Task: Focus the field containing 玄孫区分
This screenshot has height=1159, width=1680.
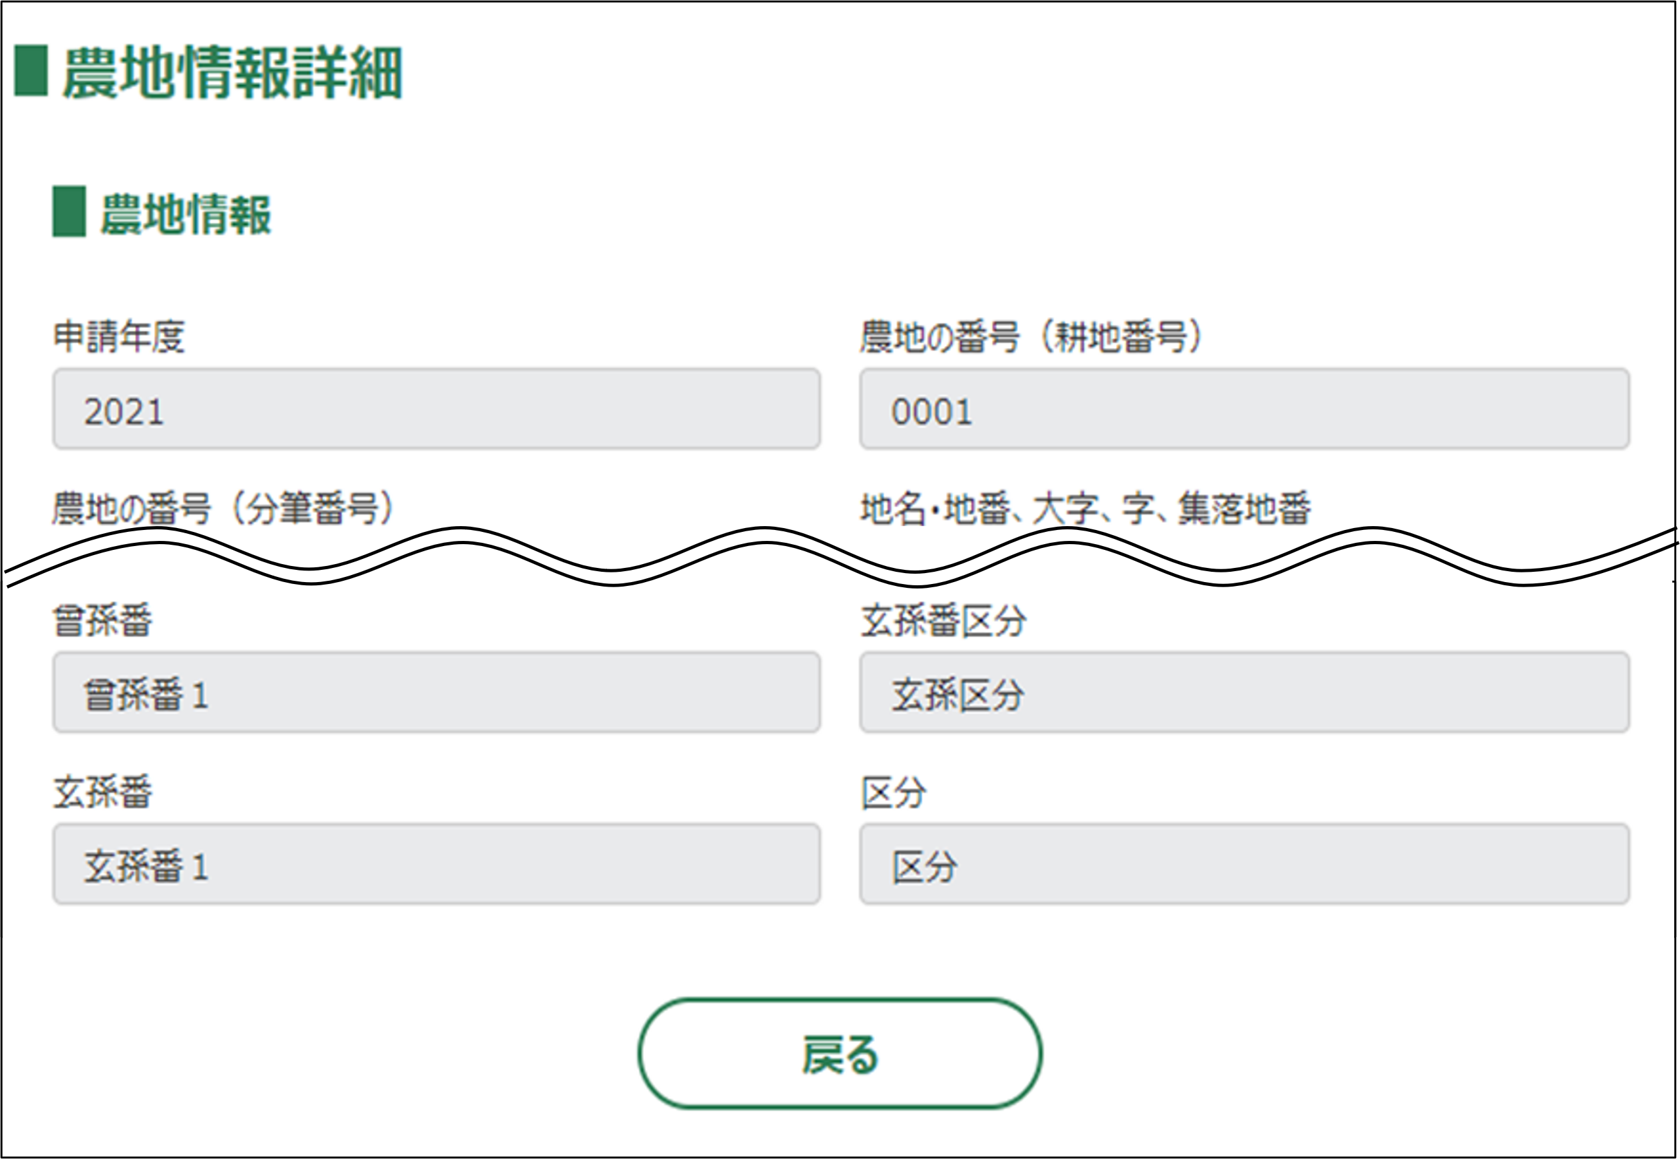Action: 1244,693
